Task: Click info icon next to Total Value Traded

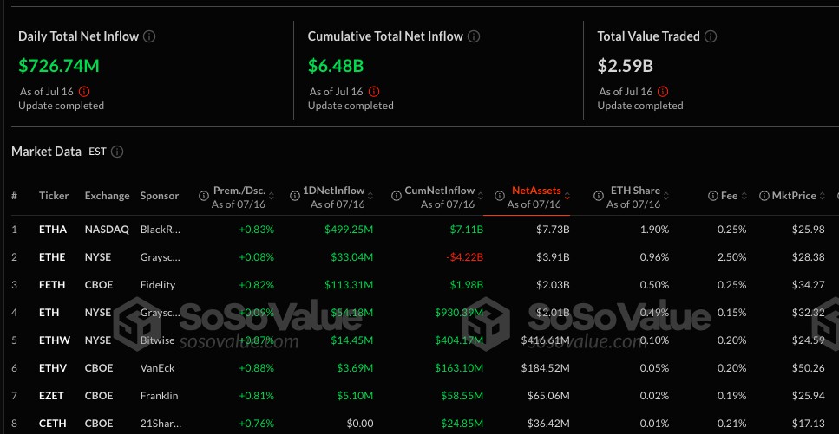Action: click(711, 36)
